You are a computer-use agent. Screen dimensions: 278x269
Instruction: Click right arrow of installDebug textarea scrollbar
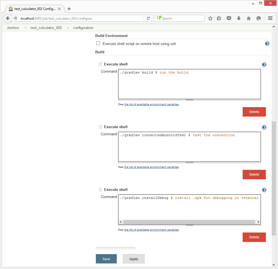tap(258, 222)
